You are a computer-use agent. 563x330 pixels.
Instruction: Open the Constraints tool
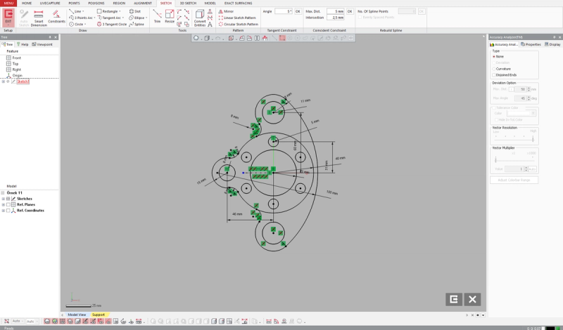56,17
